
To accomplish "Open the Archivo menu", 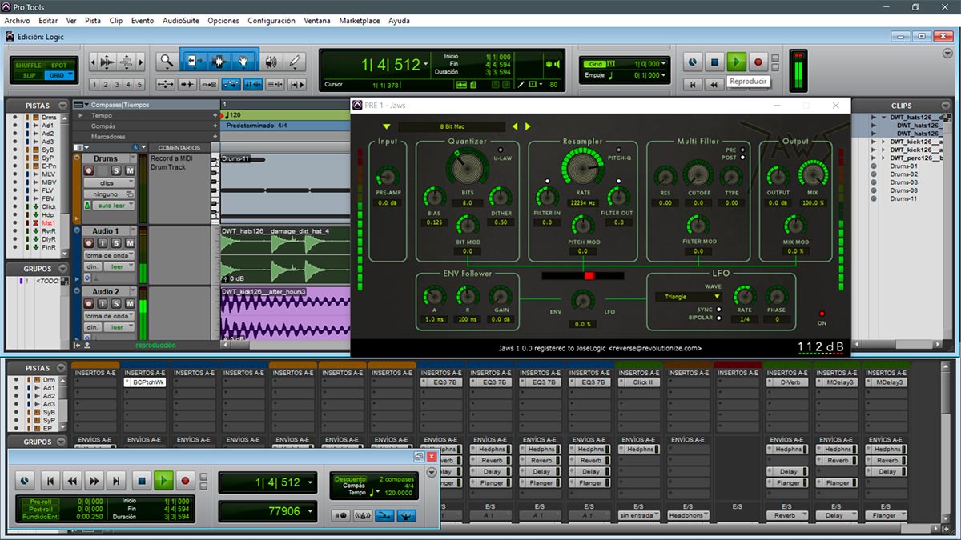I will pos(18,20).
